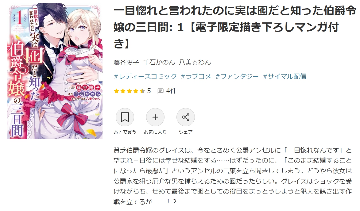Add to favorites with the plus icon
This screenshot has height=211, width=360.
coord(155,117)
